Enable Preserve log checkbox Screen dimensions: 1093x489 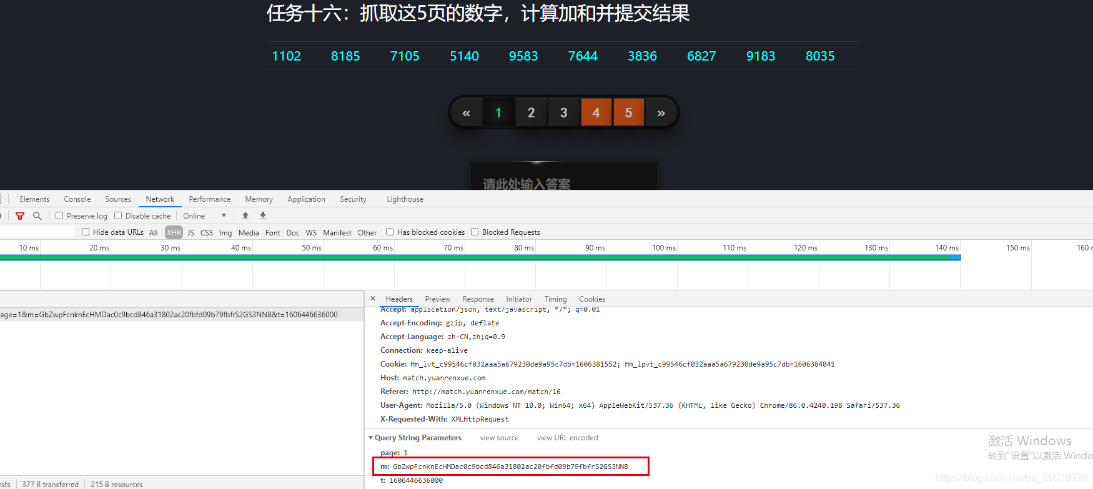click(59, 215)
